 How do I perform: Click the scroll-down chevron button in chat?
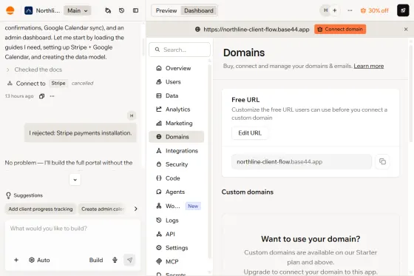[75, 180]
